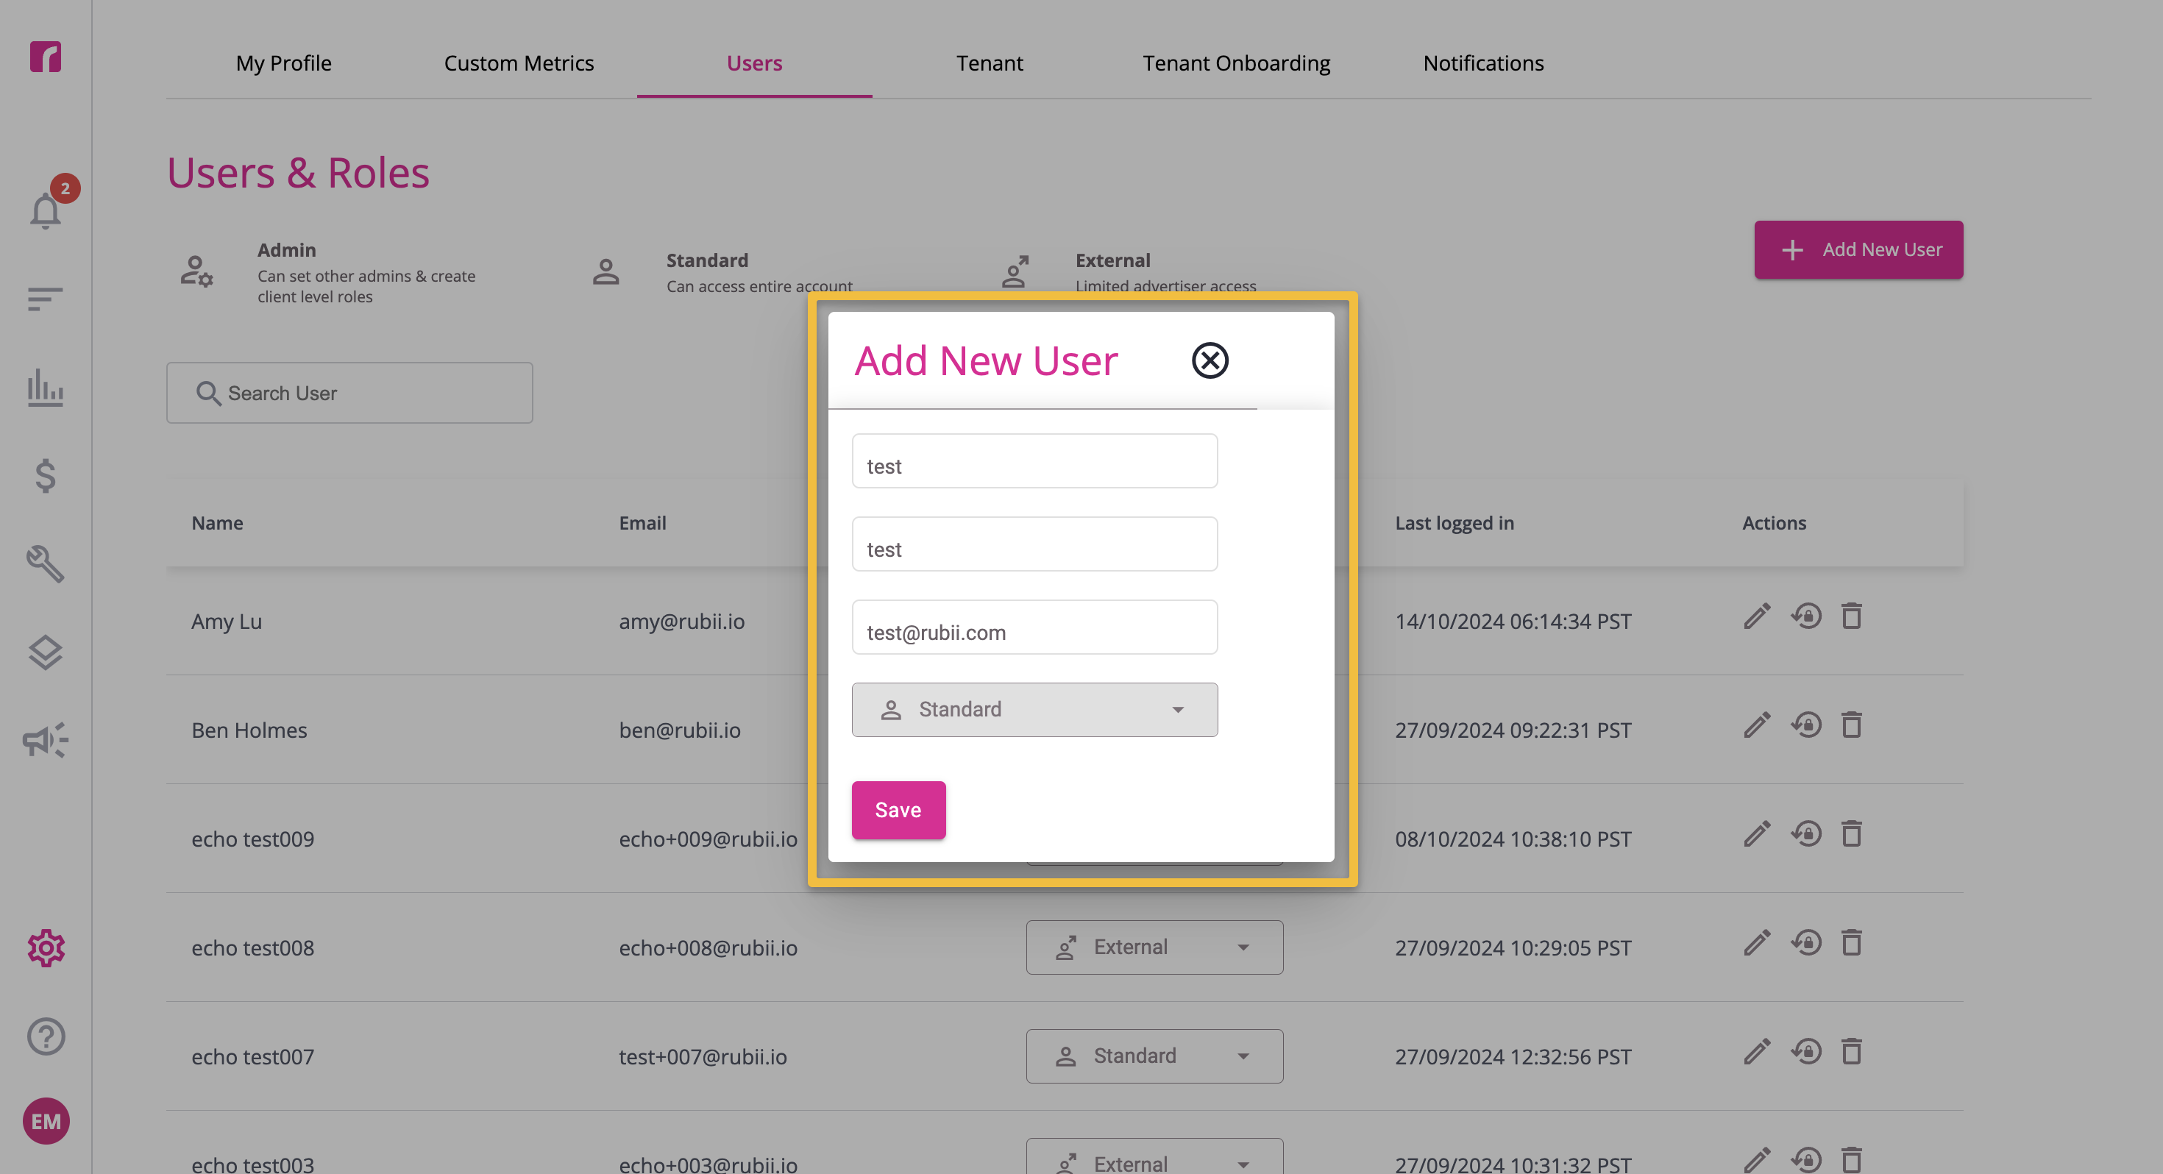
Task: Click the Admin role description icon
Action: click(196, 272)
